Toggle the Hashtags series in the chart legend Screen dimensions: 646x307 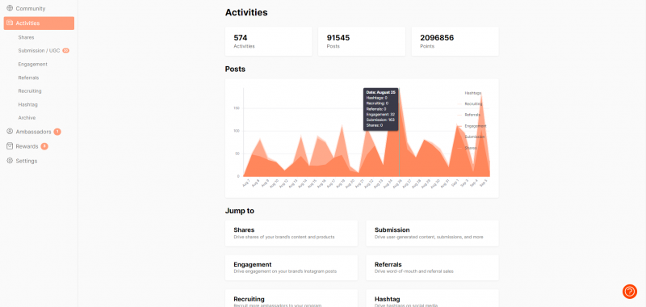point(472,93)
